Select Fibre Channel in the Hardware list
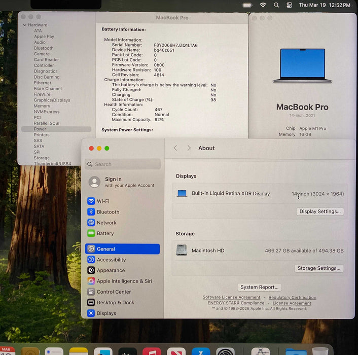The height and width of the screenshot is (355, 358). click(x=48, y=89)
